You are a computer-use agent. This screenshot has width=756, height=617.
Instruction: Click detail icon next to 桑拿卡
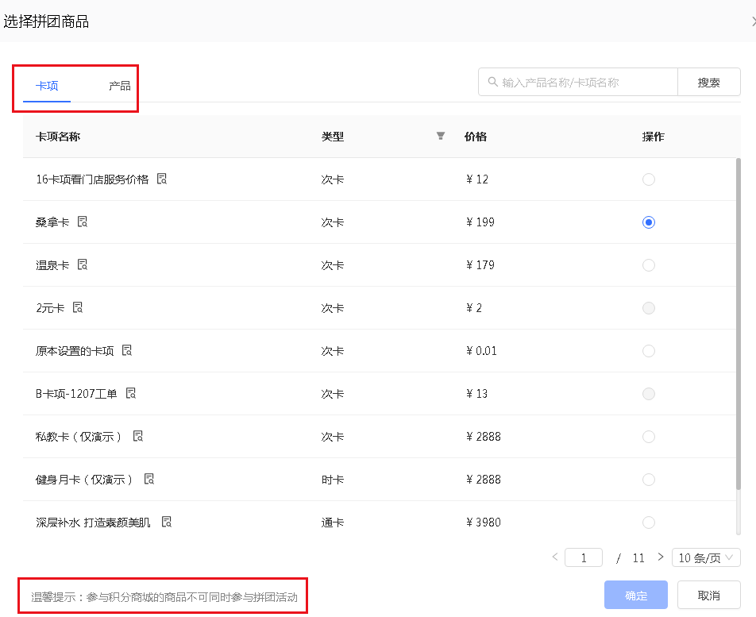83,222
